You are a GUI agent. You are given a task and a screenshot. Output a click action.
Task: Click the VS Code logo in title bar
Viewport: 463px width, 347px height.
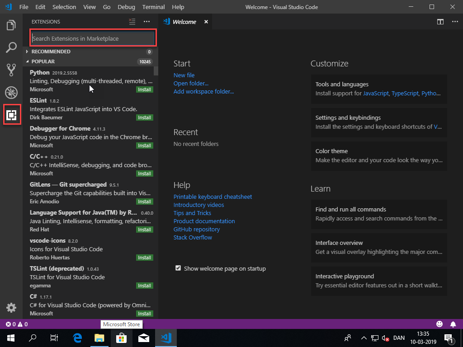(x=9, y=7)
